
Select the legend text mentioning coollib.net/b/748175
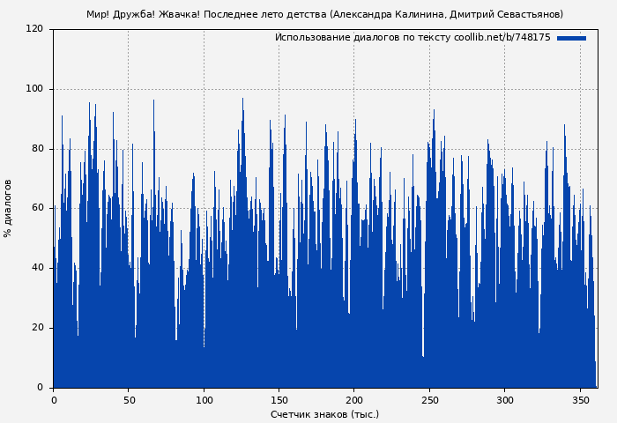(x=412, y=38)
